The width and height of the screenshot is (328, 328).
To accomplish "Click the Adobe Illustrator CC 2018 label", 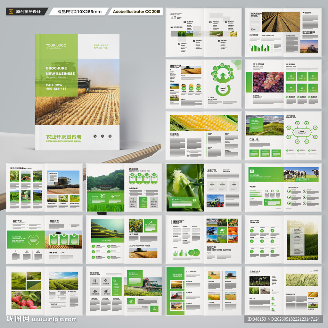I will (x=136, y=12).
